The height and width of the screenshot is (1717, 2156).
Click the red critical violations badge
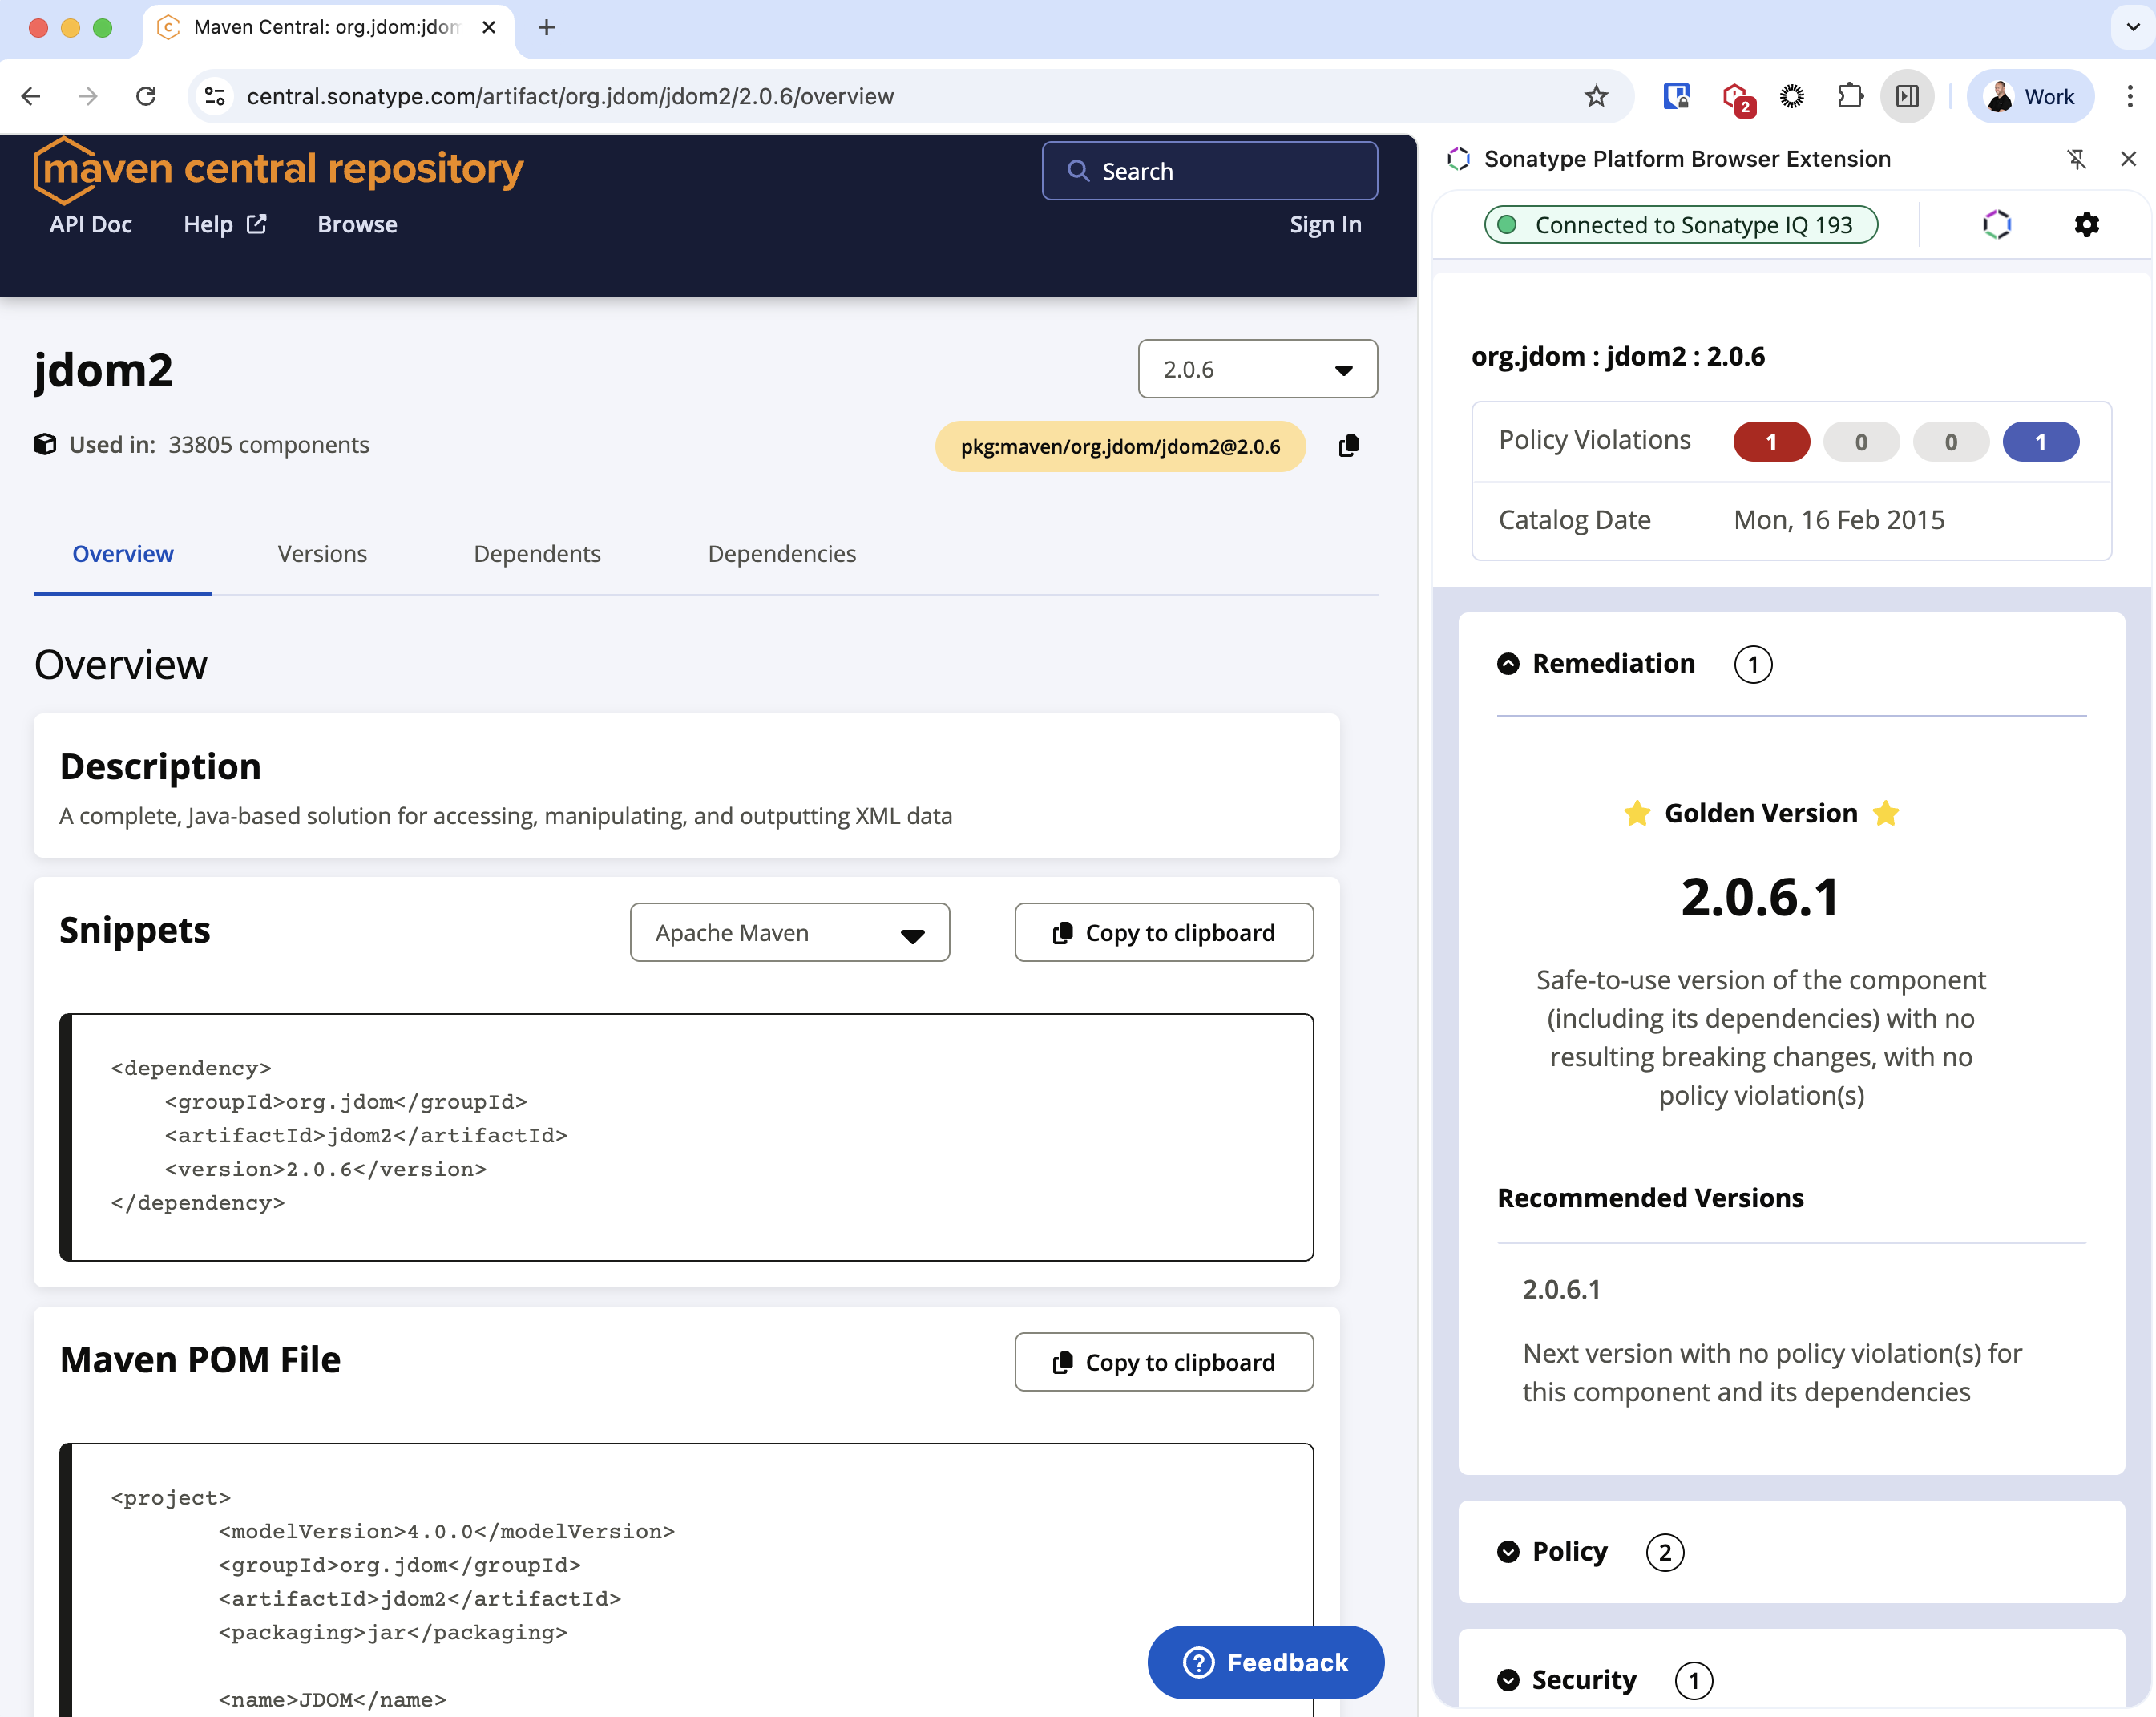click(x=1771, y=442)
